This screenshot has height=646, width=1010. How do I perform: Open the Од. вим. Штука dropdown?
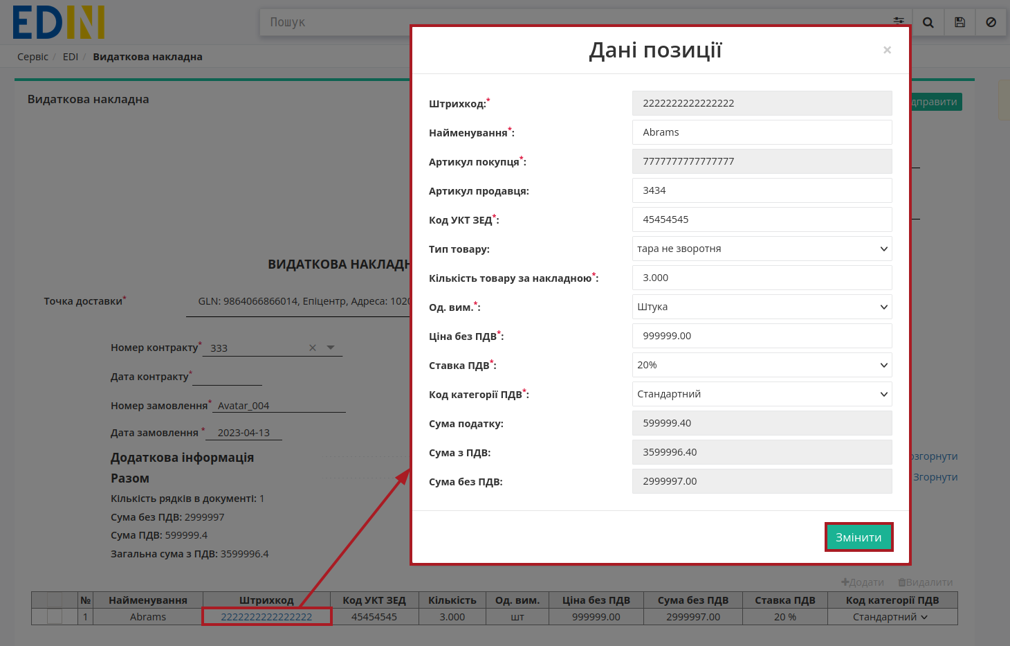(762, 307)
